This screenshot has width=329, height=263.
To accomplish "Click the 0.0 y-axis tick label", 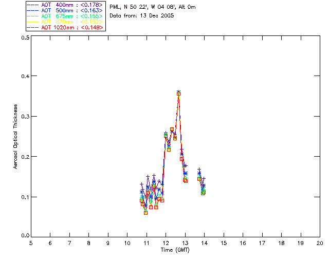I will coord(25,236).
